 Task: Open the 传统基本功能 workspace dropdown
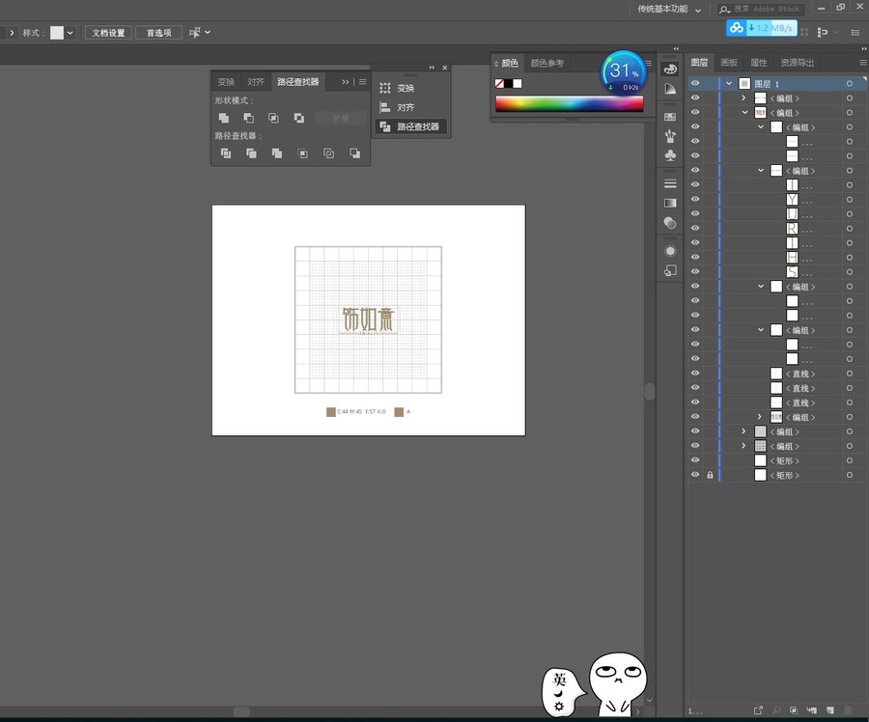click(698, 10)
